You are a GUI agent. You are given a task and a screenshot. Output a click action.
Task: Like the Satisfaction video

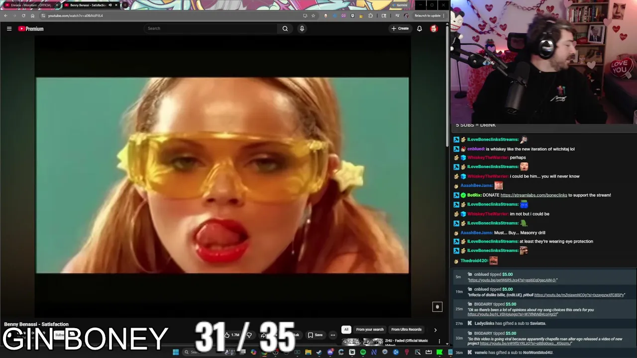231,335
